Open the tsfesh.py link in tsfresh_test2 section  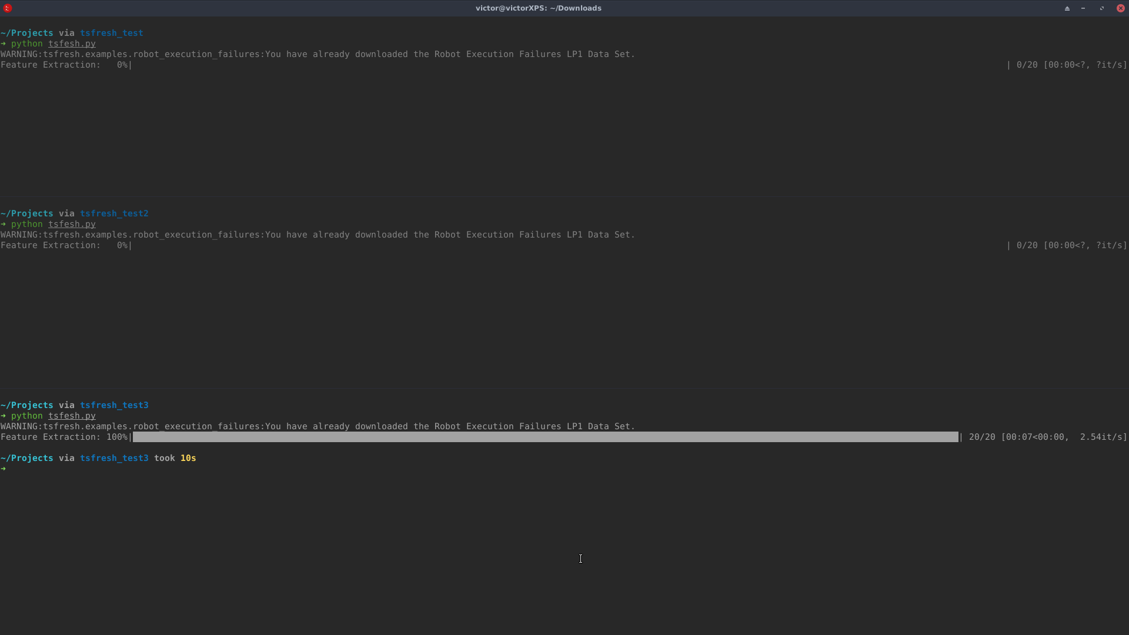point(72,224)
